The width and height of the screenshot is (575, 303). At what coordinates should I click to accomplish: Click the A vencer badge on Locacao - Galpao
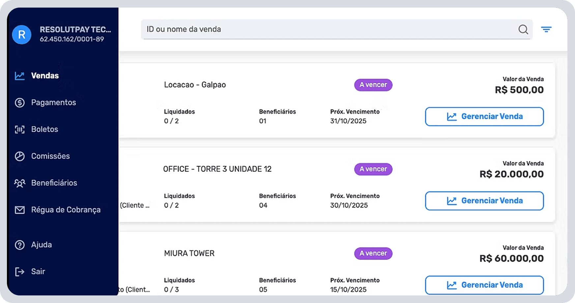click(373, 85)
